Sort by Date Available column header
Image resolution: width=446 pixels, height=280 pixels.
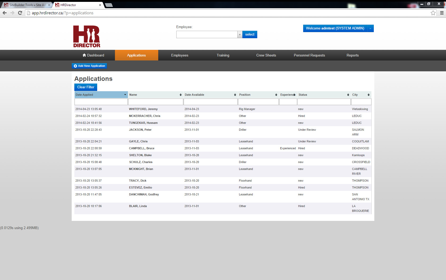[211, 95]
